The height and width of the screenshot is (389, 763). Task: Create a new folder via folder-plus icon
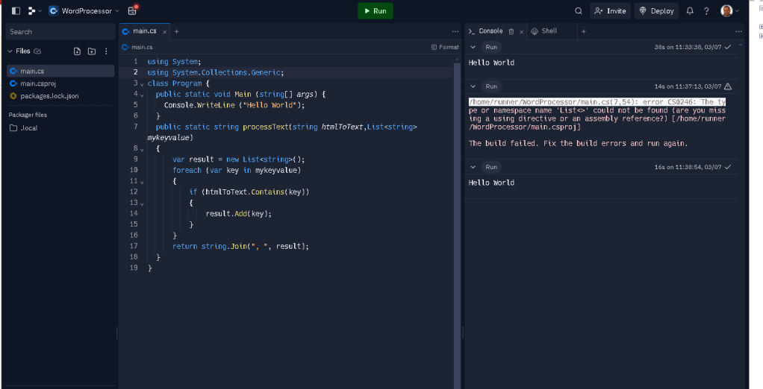coord(92,51)
